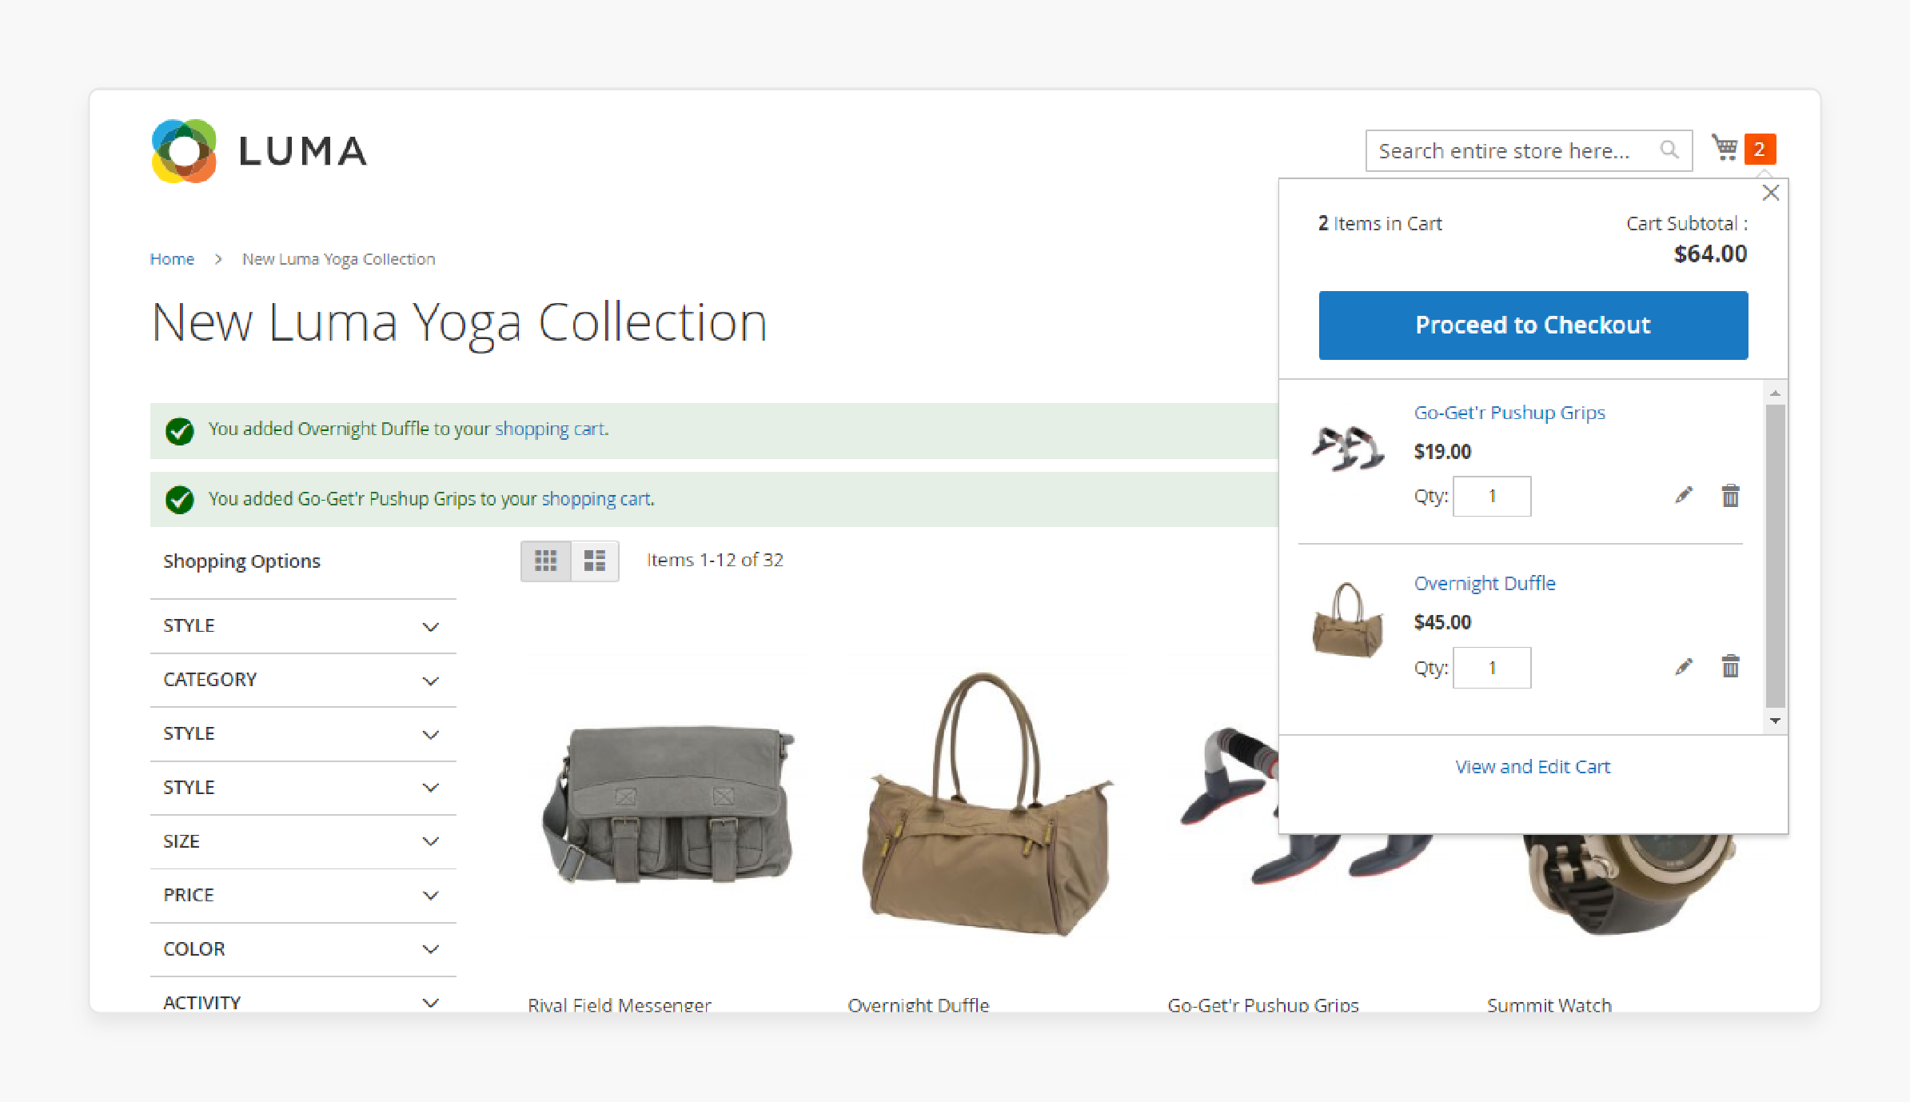The width and height of the screenshot is (1910, 1102).
Task: Open Overnight Duffle link in cart
Action: tap(1485, 583)
